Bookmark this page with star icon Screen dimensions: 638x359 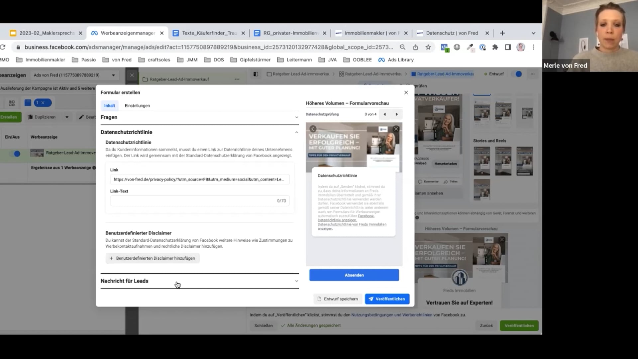[x=428, y=47]
